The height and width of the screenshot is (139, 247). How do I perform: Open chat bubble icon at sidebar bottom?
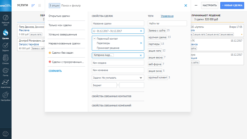tap(6, 134)
